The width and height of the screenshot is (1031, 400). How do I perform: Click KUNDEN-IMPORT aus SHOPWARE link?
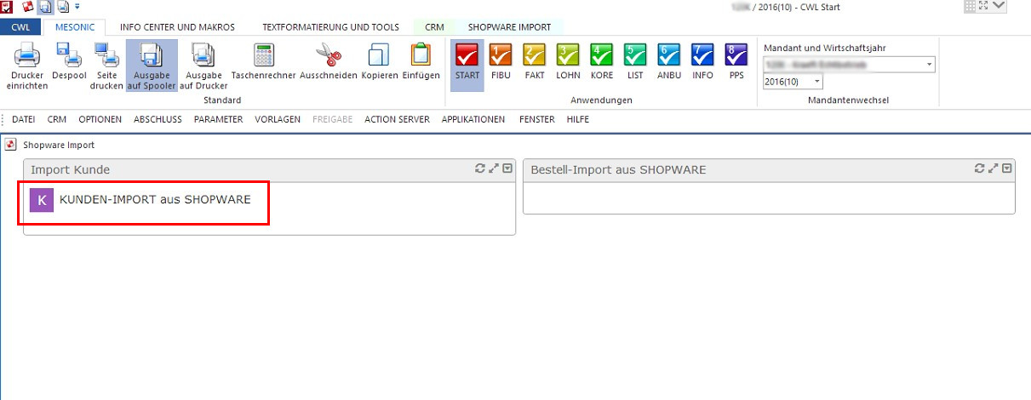click(x=154, y=200)
